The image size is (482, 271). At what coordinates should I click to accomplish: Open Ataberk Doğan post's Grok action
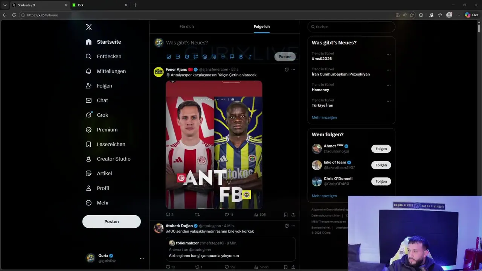click(287, 226)
